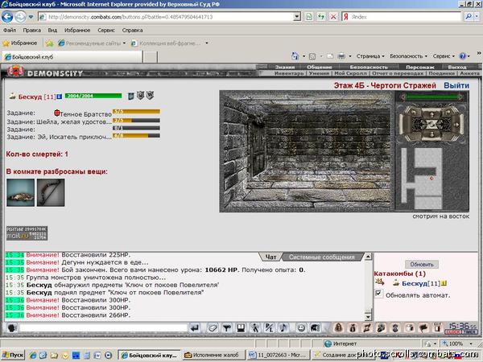Click the money bag icon in bottom row

353,328
